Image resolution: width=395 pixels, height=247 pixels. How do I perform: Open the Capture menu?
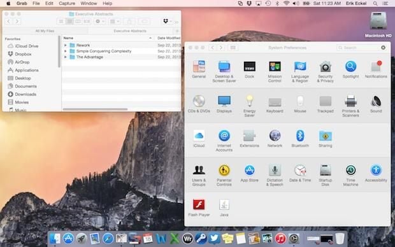point(67,3)
